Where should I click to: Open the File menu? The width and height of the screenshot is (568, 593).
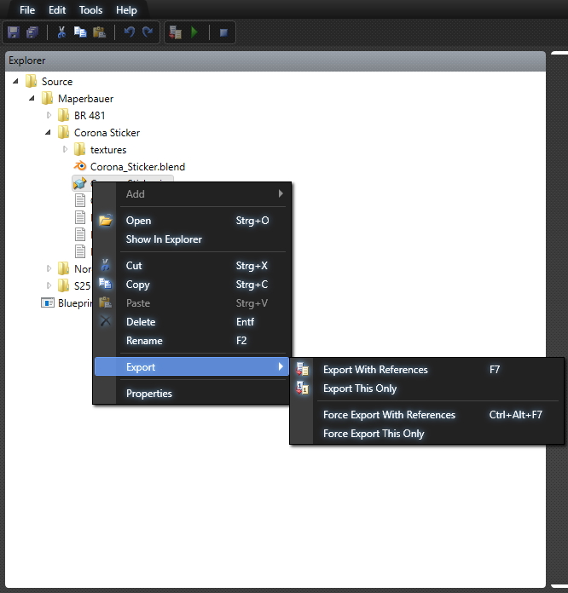coord(27,10)
